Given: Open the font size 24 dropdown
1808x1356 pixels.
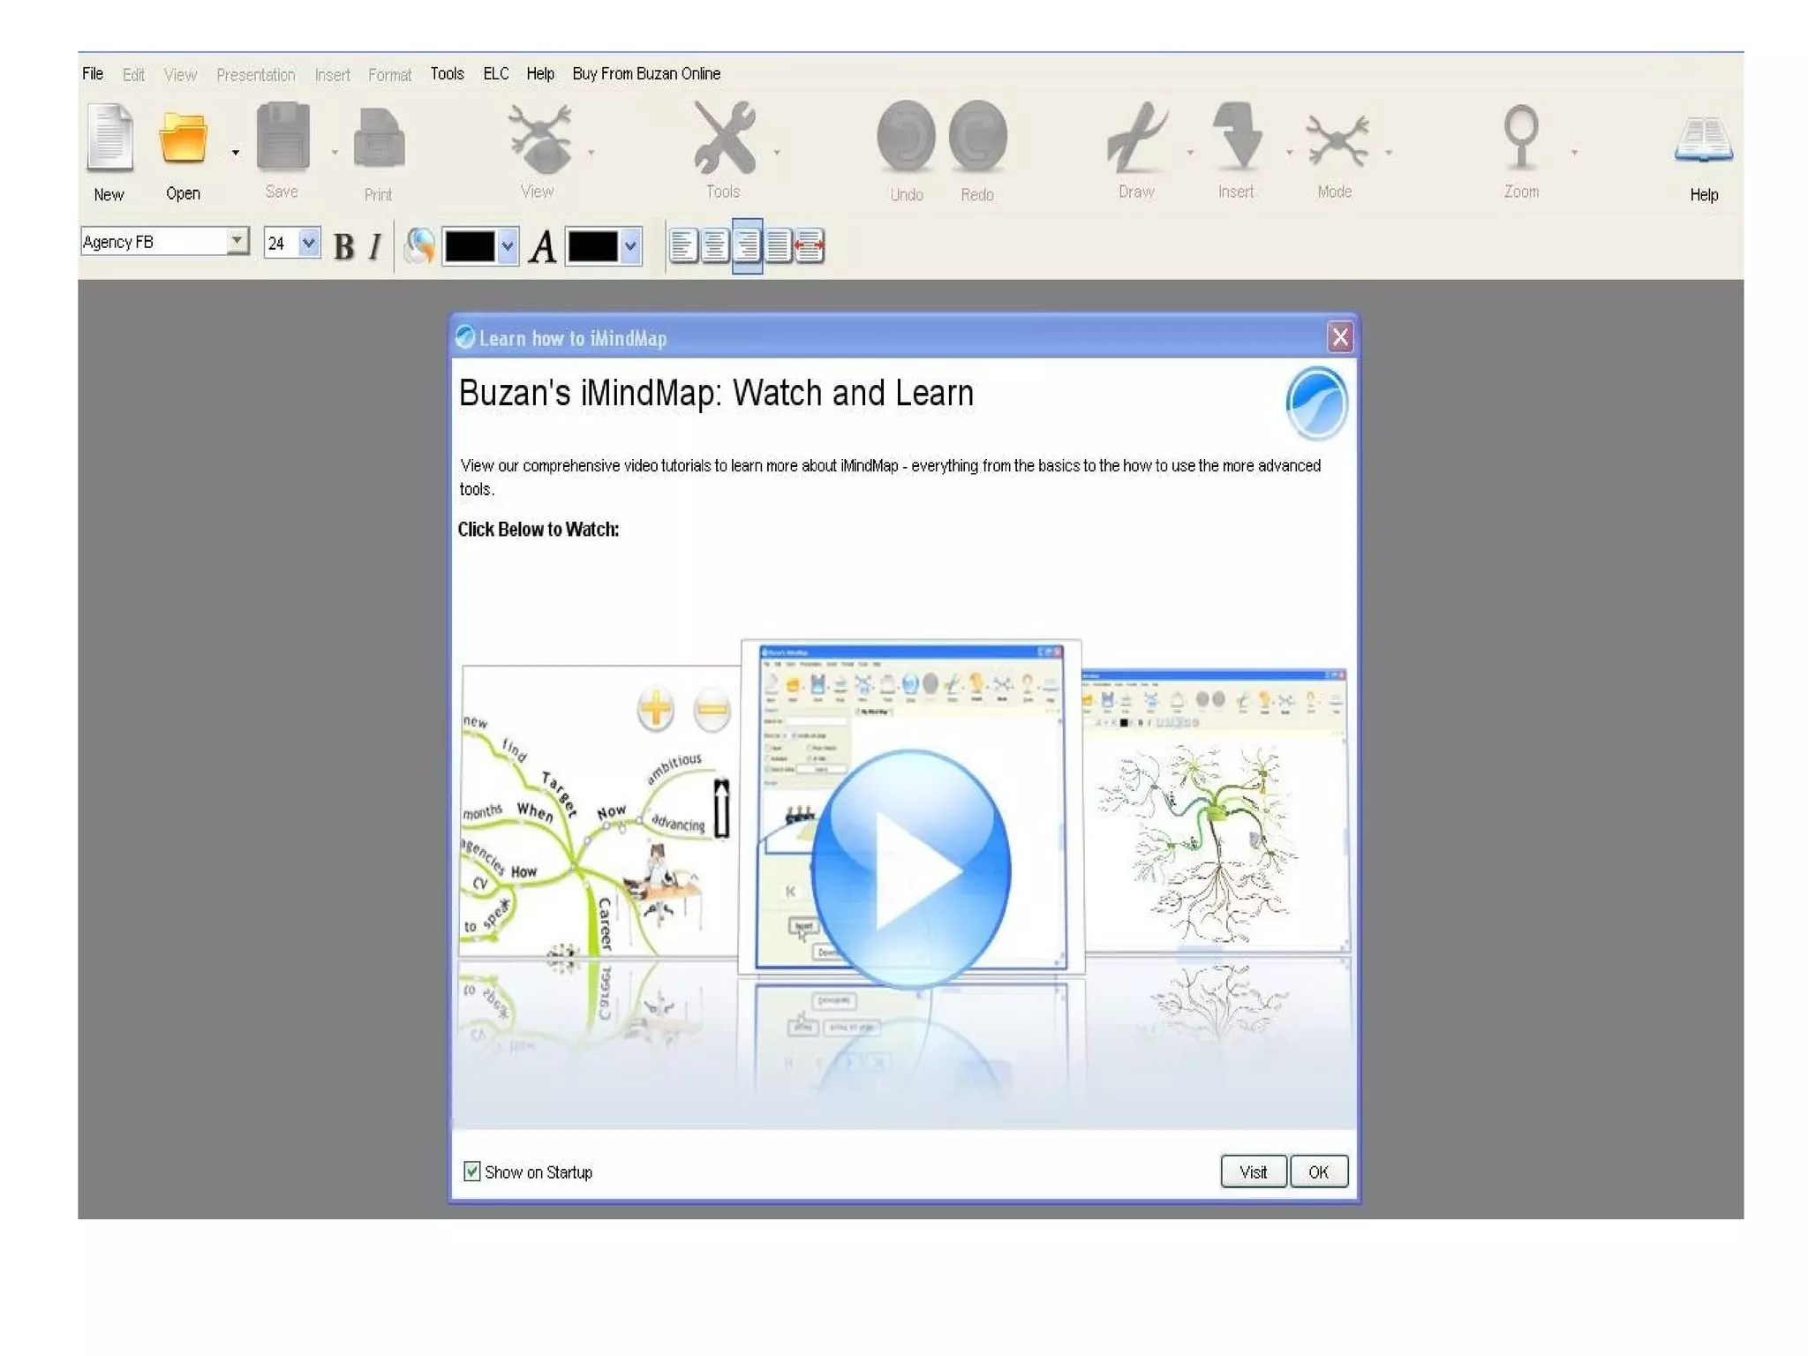Looking at the screenshot, I should pyautogui.click(x=308, y=242).
